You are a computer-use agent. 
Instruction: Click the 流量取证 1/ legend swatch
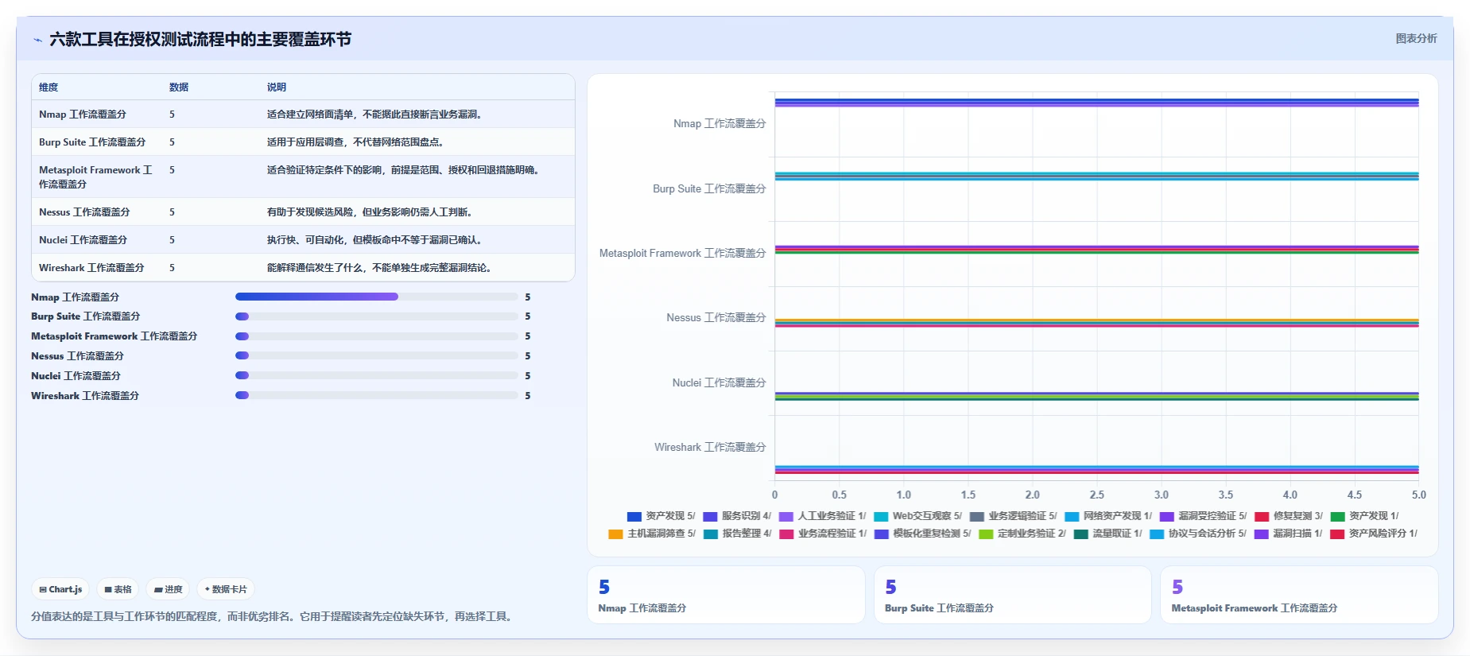click(x=1080, y=534)
